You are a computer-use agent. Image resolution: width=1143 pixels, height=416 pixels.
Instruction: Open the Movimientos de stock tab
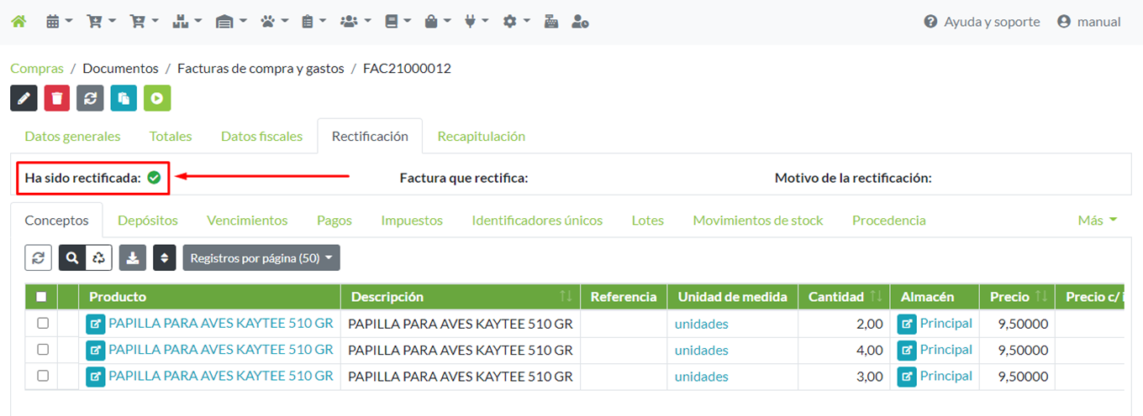click(x=758, y=221)
